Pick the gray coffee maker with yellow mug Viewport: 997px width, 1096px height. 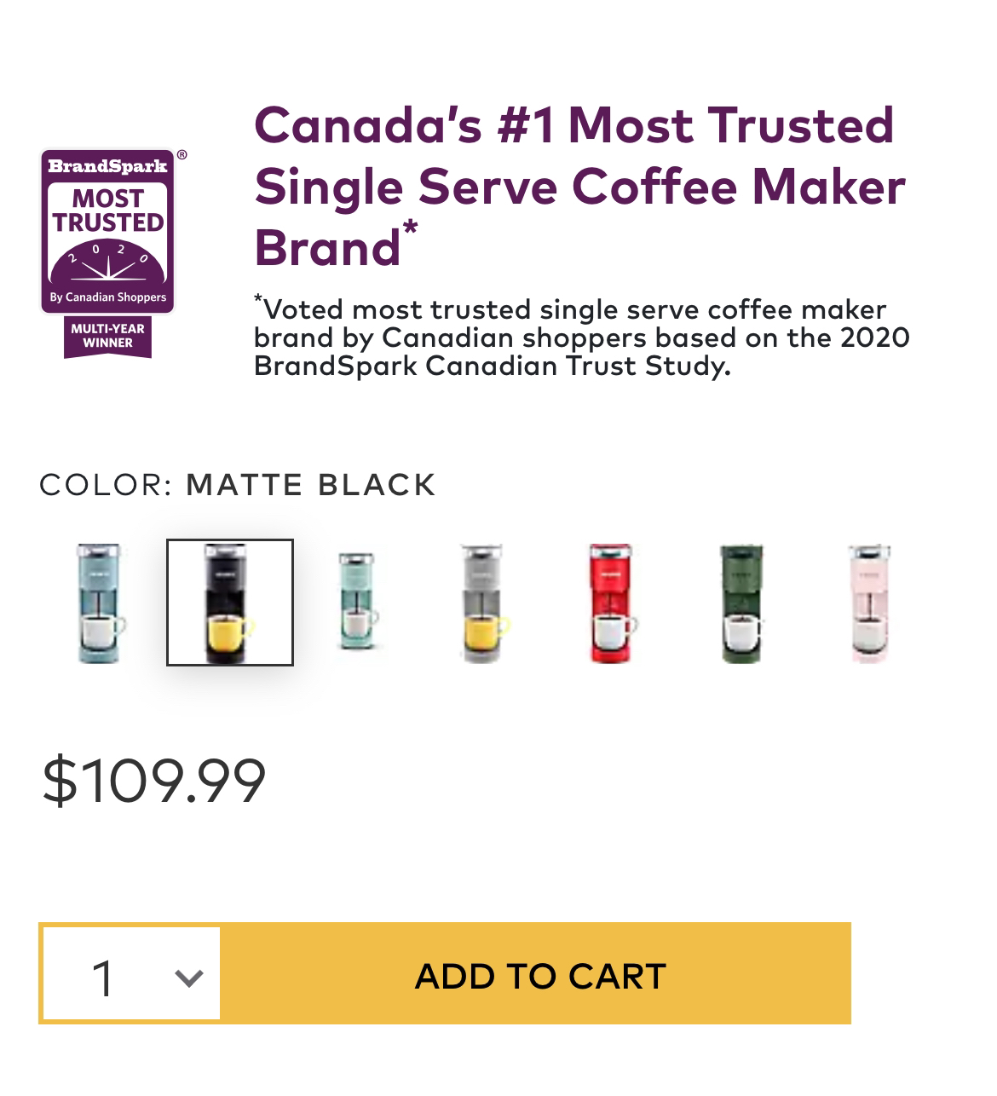click(484, 603)
